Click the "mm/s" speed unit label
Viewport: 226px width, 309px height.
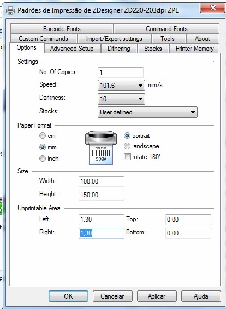click(156, 85)
